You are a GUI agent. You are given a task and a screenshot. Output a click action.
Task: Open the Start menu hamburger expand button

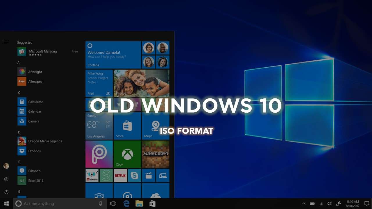(x=6, y=42)
